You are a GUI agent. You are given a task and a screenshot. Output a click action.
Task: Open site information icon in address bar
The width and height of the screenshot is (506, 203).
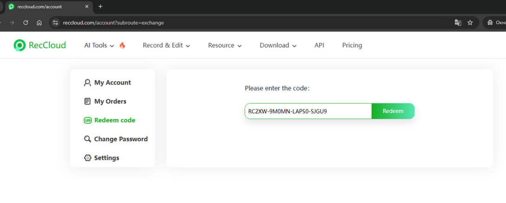(56, 22)
